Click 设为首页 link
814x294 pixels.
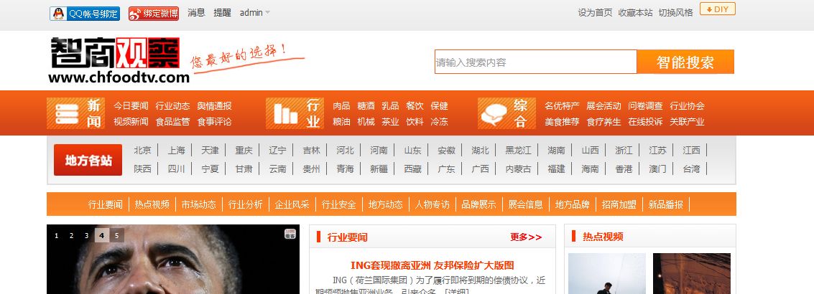tap(595, 13)
